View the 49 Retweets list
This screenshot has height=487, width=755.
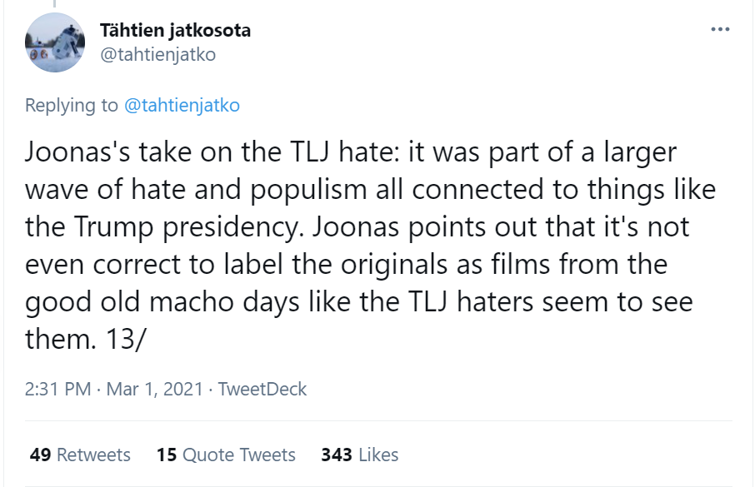[x=80, y=455]
